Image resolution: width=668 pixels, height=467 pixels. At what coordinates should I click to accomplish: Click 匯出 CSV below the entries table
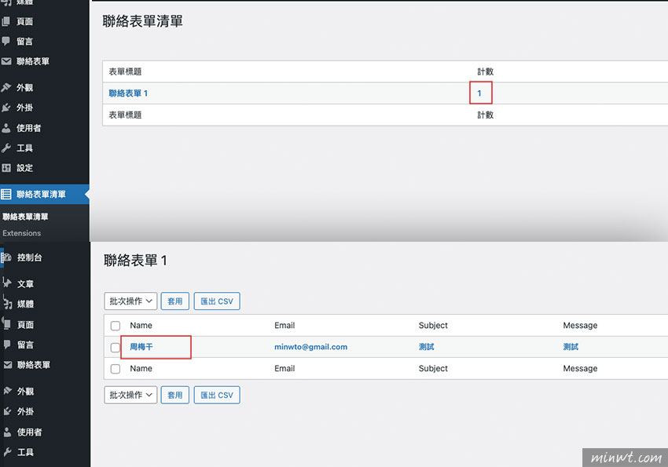click(217, 395)
